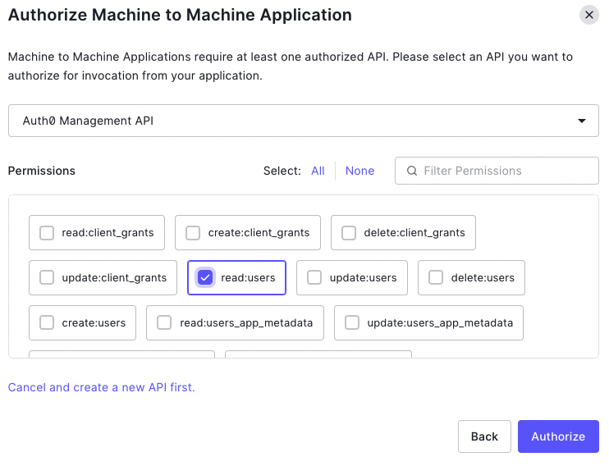Click None to deselect permissions
Viewport: 609px width, 466px height.
359,171
